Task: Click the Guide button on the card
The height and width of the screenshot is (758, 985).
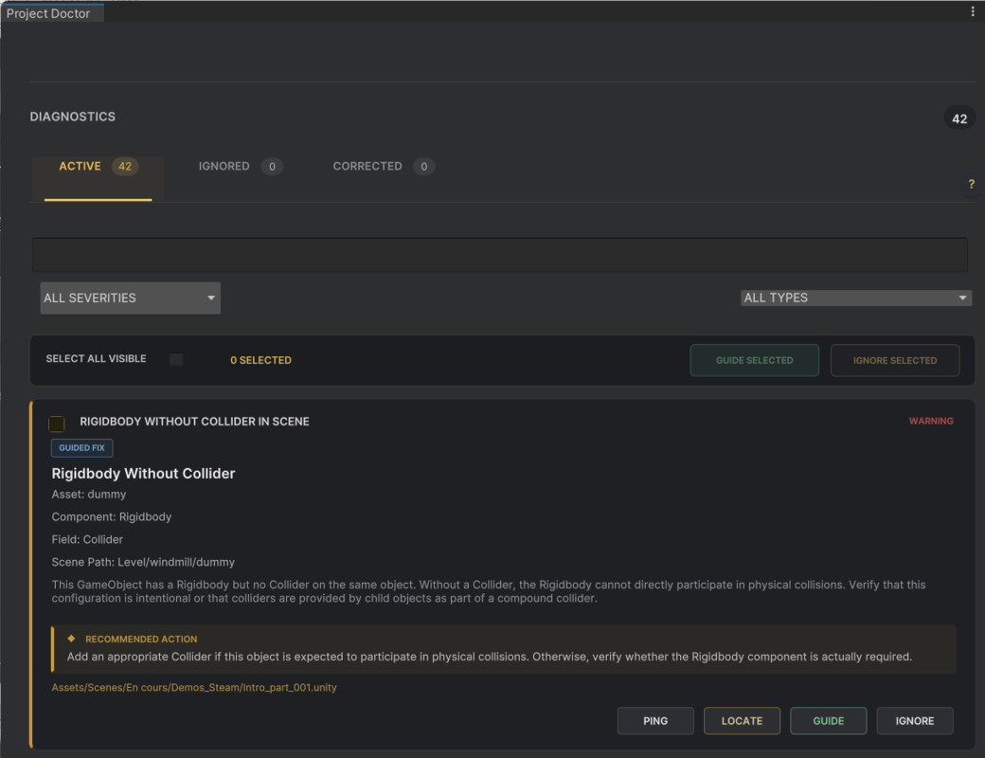Action: 828,721
